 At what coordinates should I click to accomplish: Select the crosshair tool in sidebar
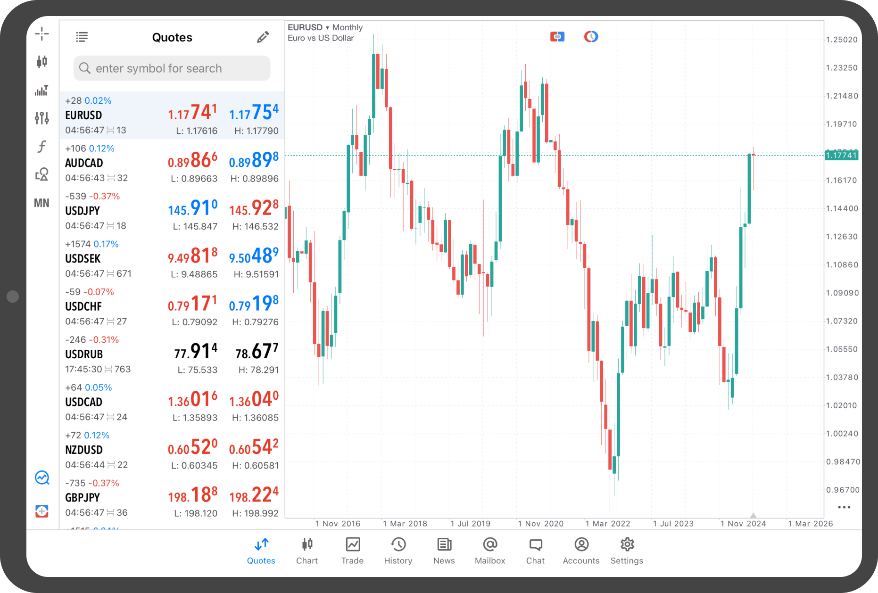(41, 33)
